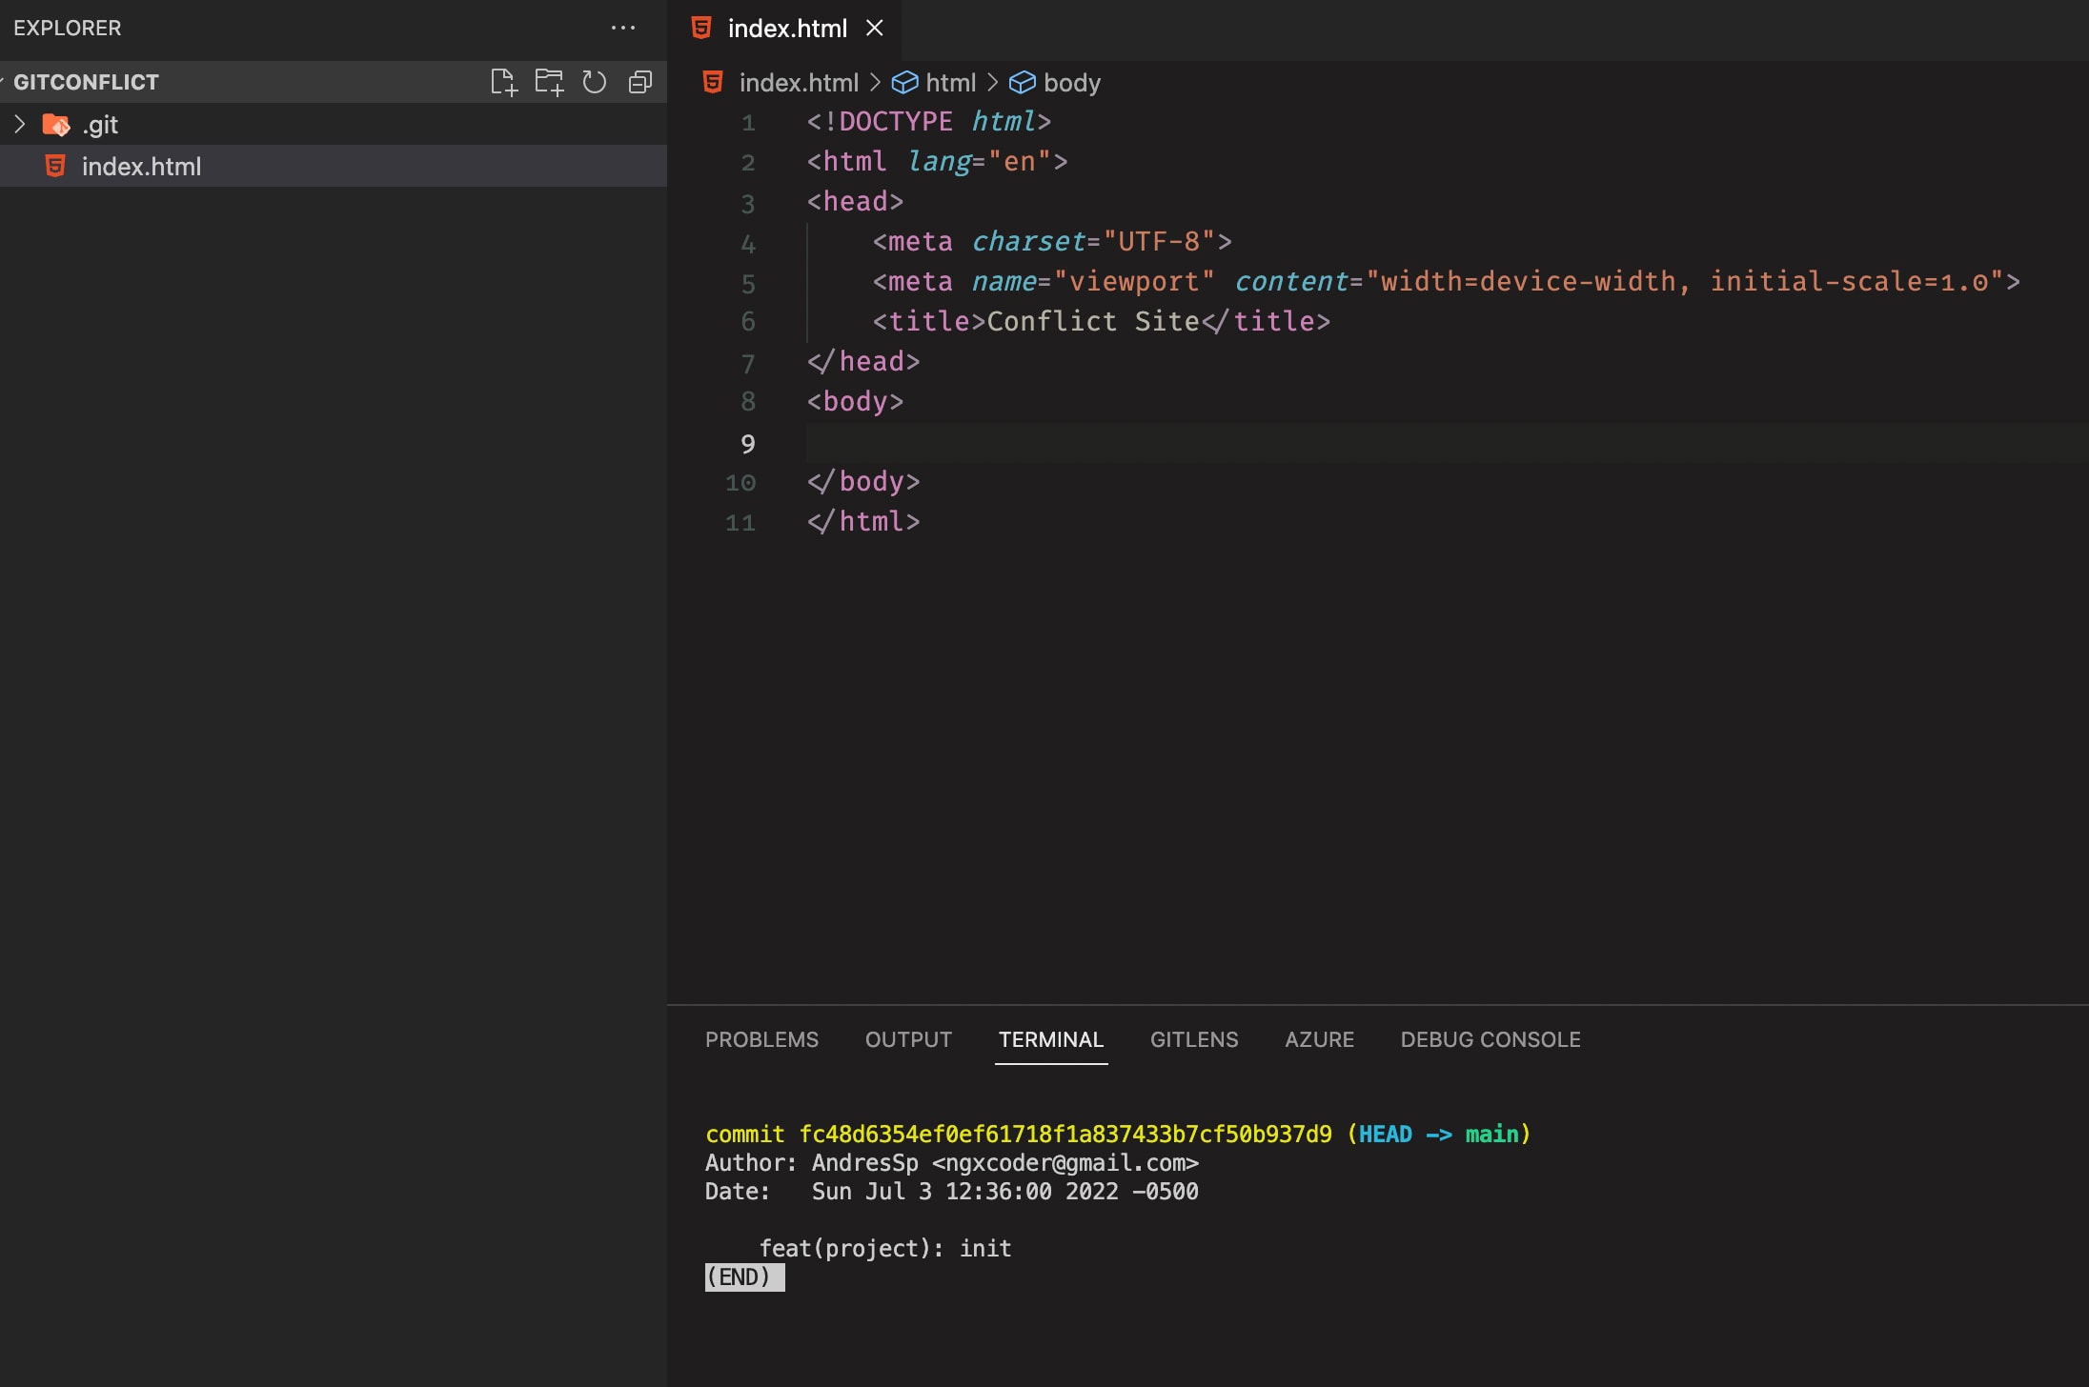2089x1387 pixels.
Task: Click the (END) pager marker in terminal
Action: tap(744, 1276)
